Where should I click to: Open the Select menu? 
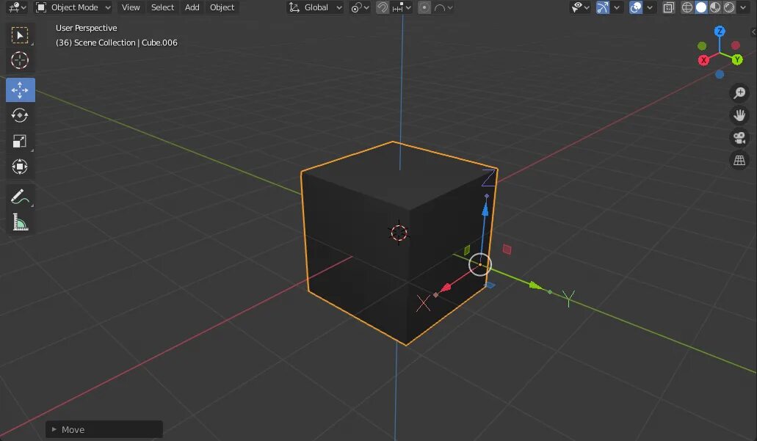(162, 7)
